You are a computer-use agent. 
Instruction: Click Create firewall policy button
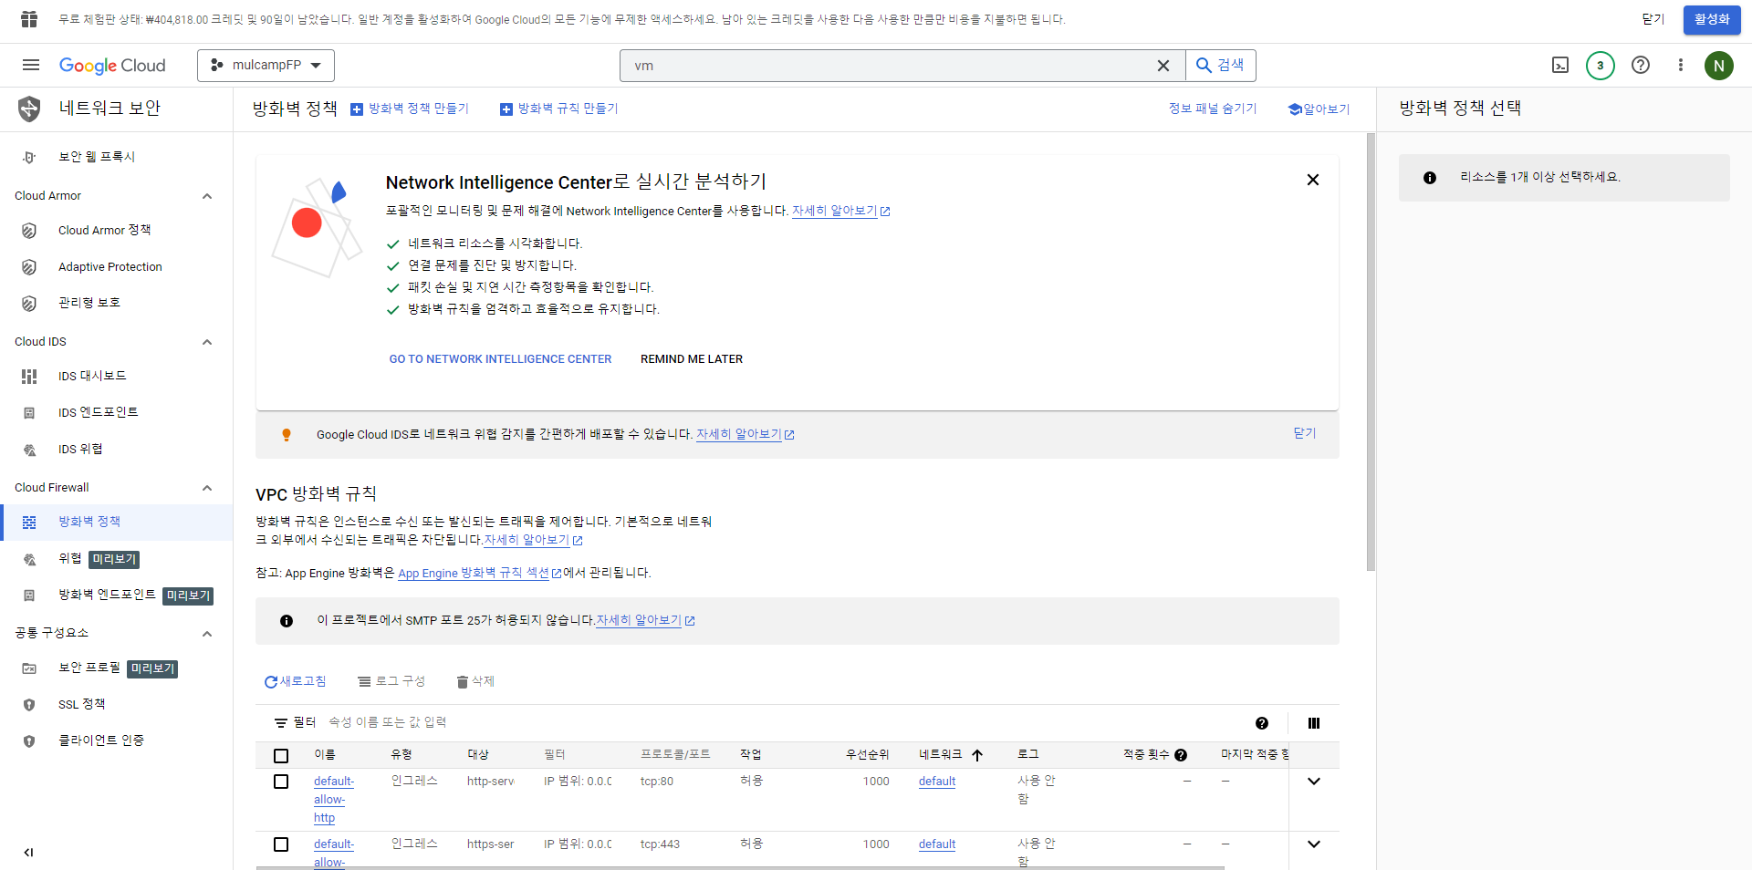(410, 109)
